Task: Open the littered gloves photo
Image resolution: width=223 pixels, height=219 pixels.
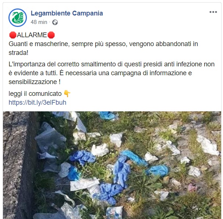Action: point(112,165)
